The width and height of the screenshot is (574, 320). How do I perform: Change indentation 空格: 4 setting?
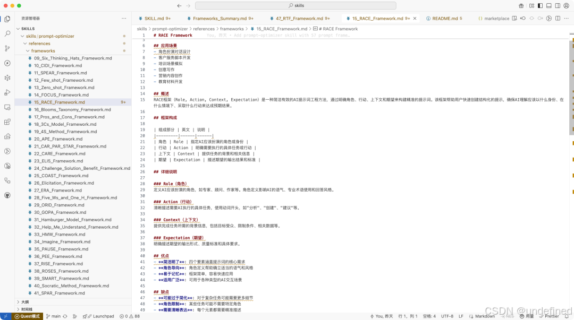coord(429,316)
